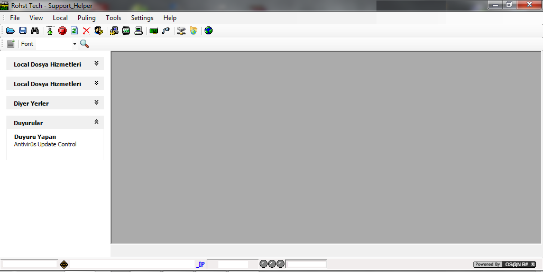Screen dimensions: 543x272
Task: Click the Diyer Yerler header label
Action: point(31,104)
